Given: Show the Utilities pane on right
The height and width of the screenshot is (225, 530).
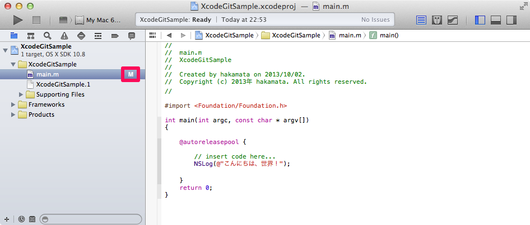Looking at the screenshot, I should pyautogui.click(x=510, y=20).
